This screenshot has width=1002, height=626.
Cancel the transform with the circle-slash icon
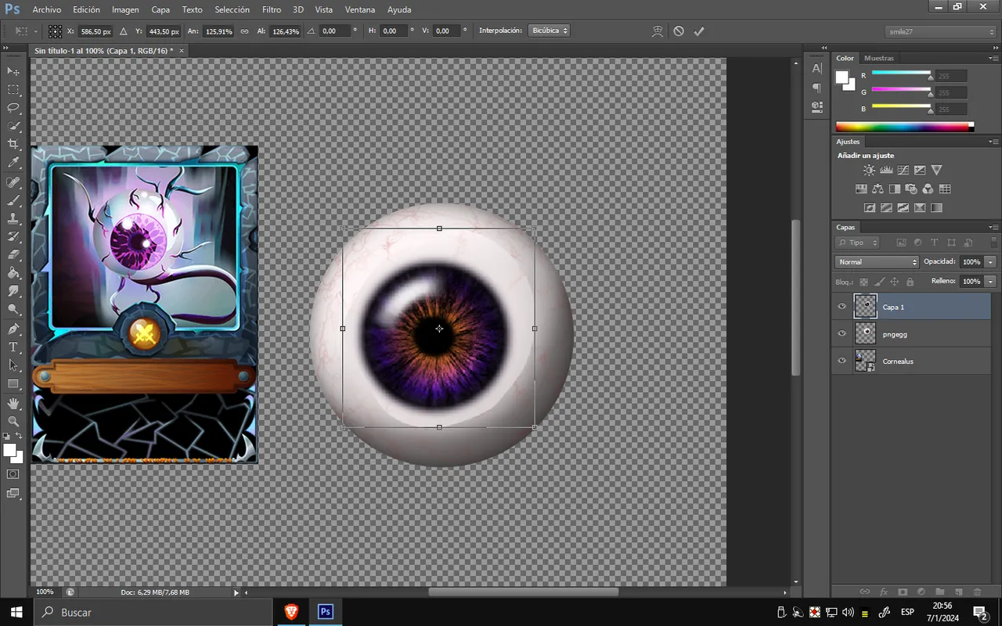(679, 31)
